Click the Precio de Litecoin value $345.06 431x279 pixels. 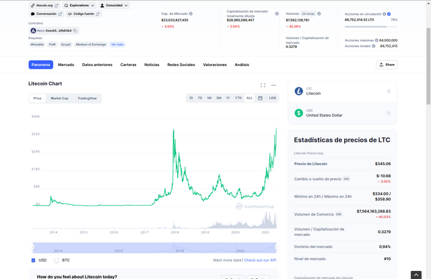tap(383, 164)
